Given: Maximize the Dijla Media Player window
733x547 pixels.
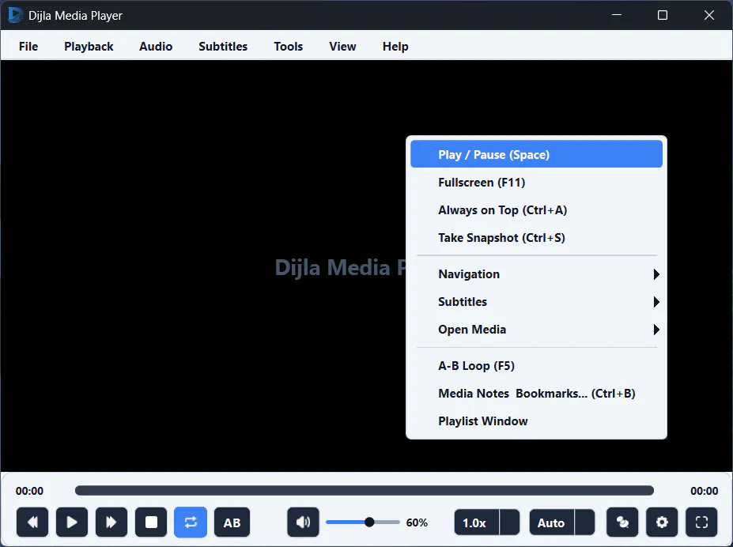Looking at the screenshot, I should click(x=663, y=15).
